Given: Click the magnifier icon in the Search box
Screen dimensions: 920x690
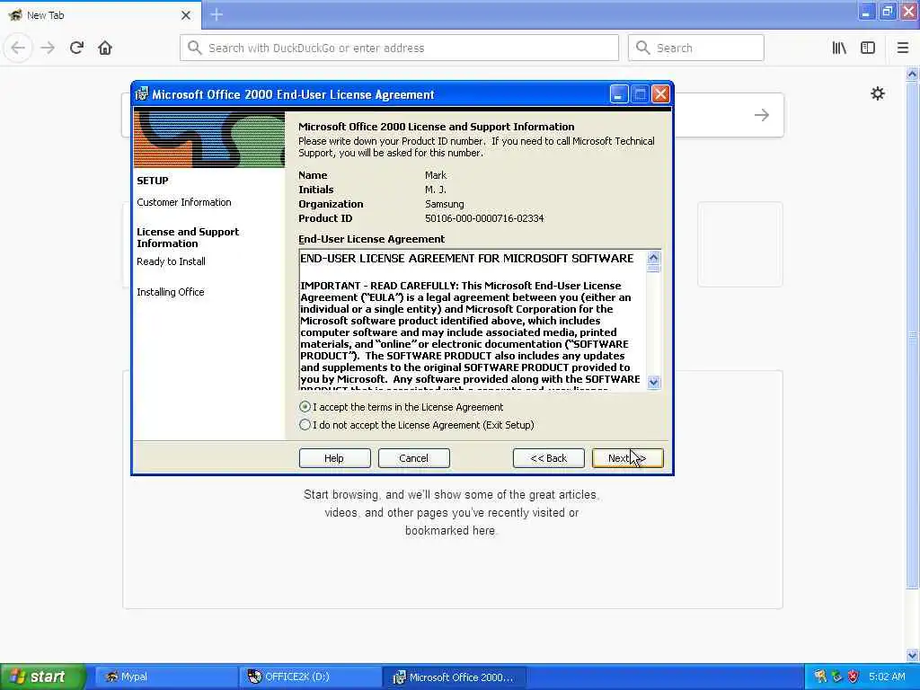Looking at the screenshot, I should (x=643, y=48).
